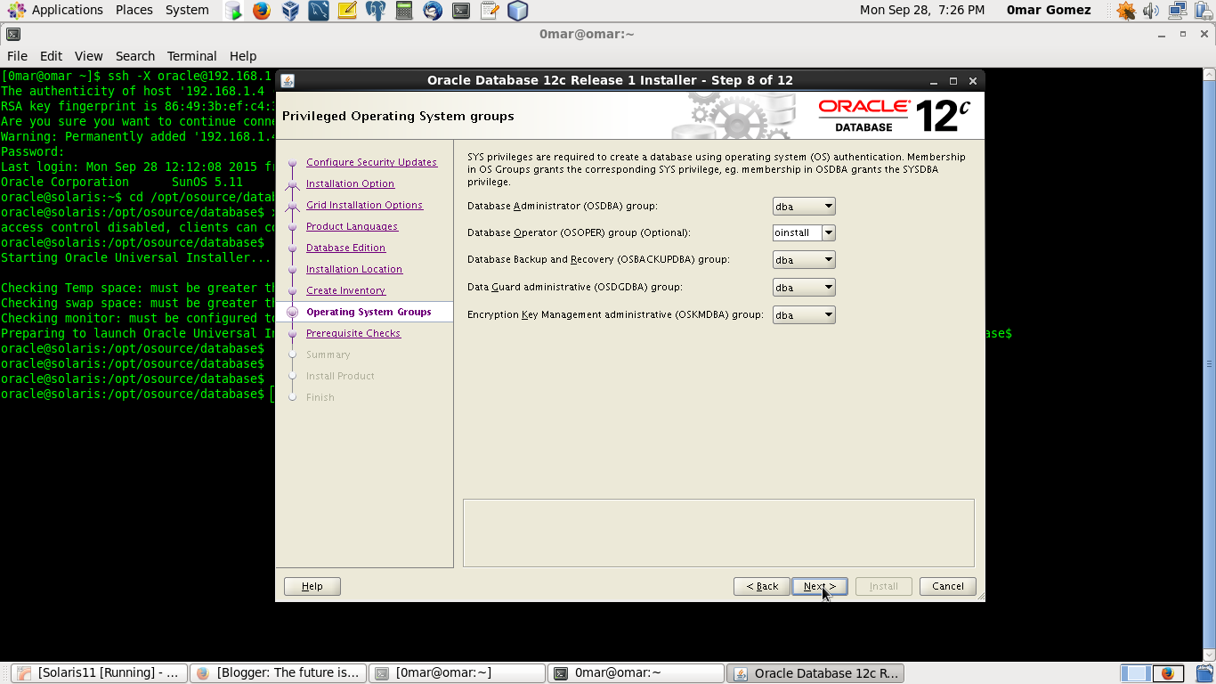Expand the OSDBA group dropdown
This screenshot has height=684, width=1216.
coord(804,207)
